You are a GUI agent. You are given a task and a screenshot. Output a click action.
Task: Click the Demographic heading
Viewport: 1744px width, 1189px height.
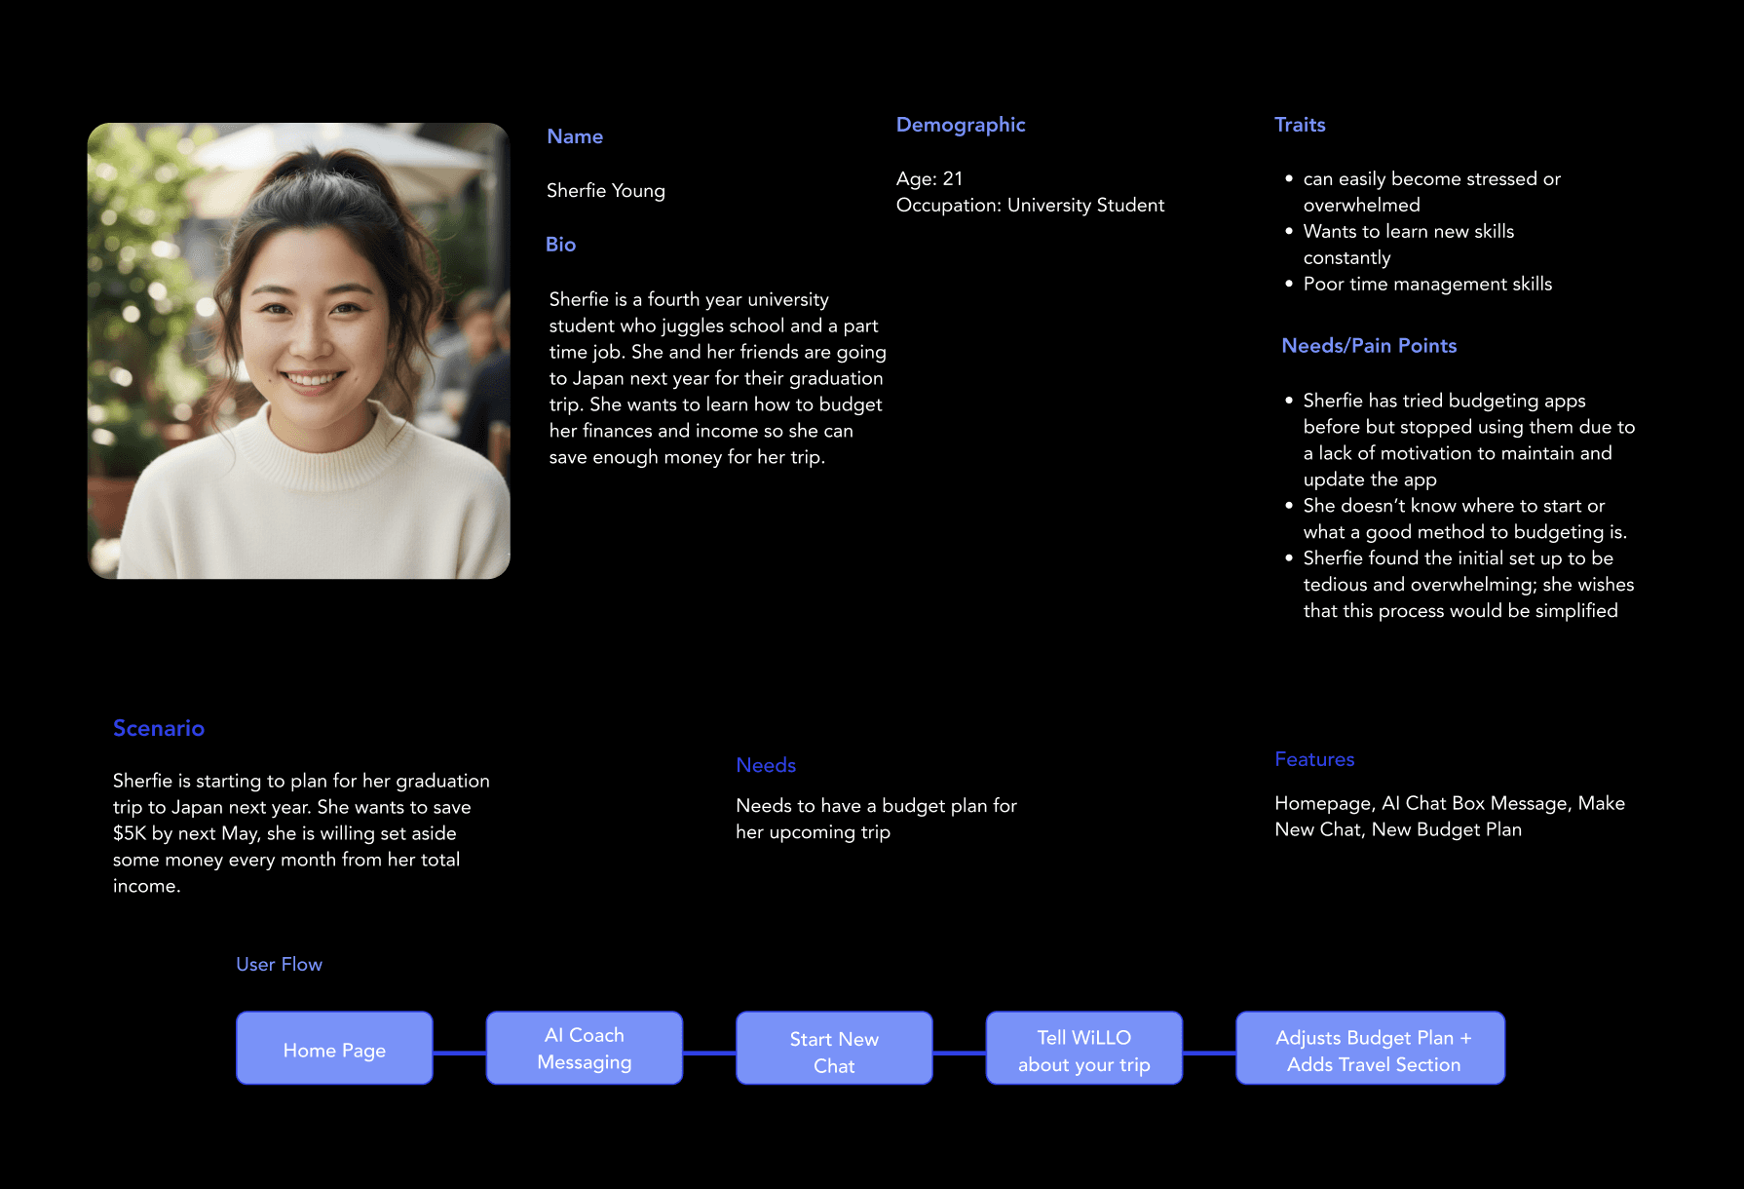tap(961, 125)
